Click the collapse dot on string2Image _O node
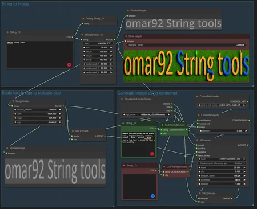Viewport: 257px width, 209px height. click(82, 35)
